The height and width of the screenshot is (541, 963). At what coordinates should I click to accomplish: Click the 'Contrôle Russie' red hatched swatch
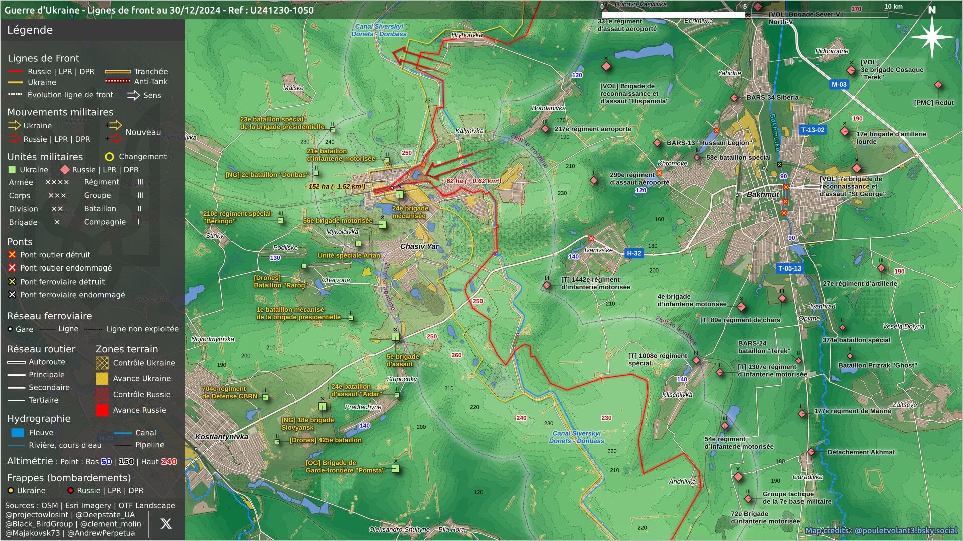pyautogui.click(x=102, y=395)
